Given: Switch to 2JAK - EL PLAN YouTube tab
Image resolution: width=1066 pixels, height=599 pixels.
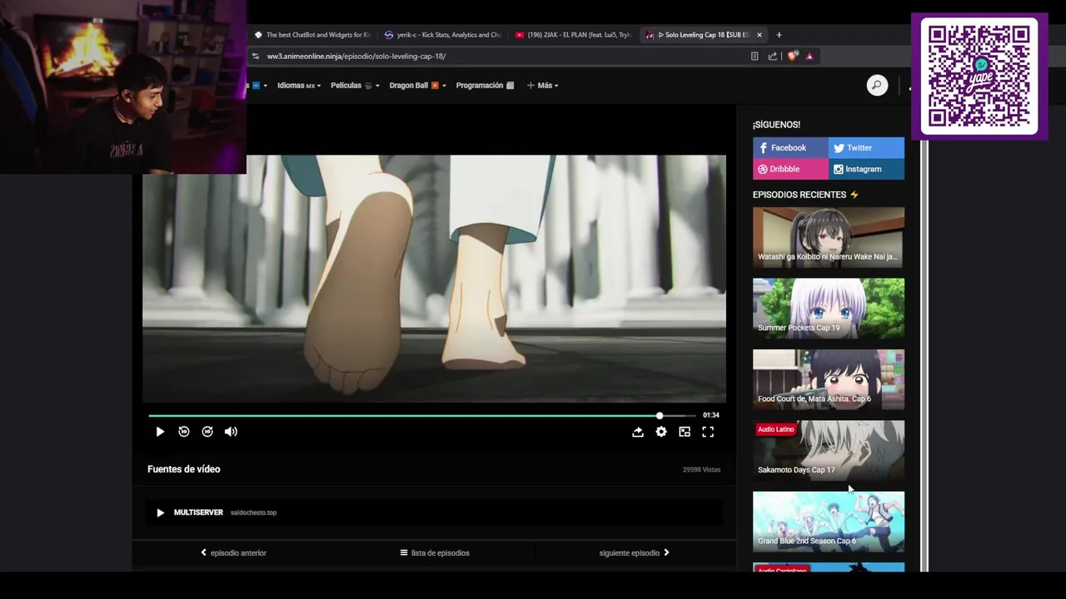Looking at the screenshot, I should [x=573, y=35].
